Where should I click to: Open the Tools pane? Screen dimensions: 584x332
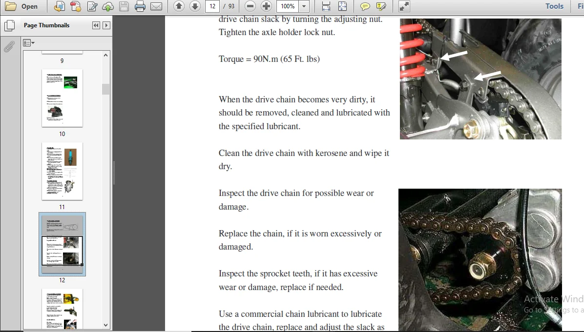(x=554, y=6)
